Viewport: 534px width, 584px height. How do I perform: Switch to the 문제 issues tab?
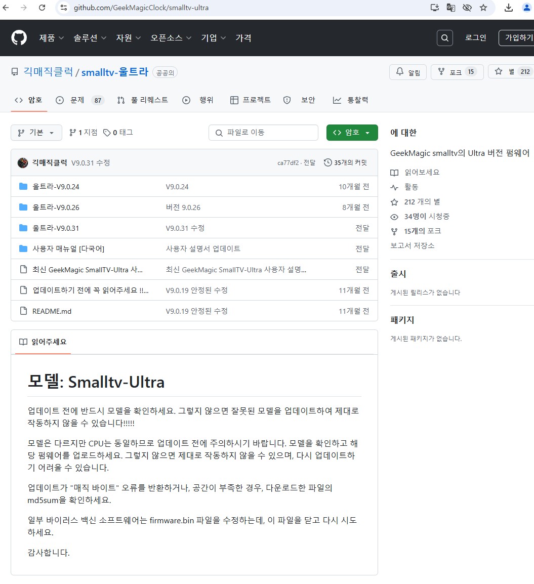[x=80, y=100]
